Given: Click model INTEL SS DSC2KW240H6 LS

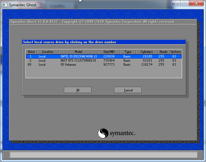Looking at the screenshot, I should click(79, 56).
